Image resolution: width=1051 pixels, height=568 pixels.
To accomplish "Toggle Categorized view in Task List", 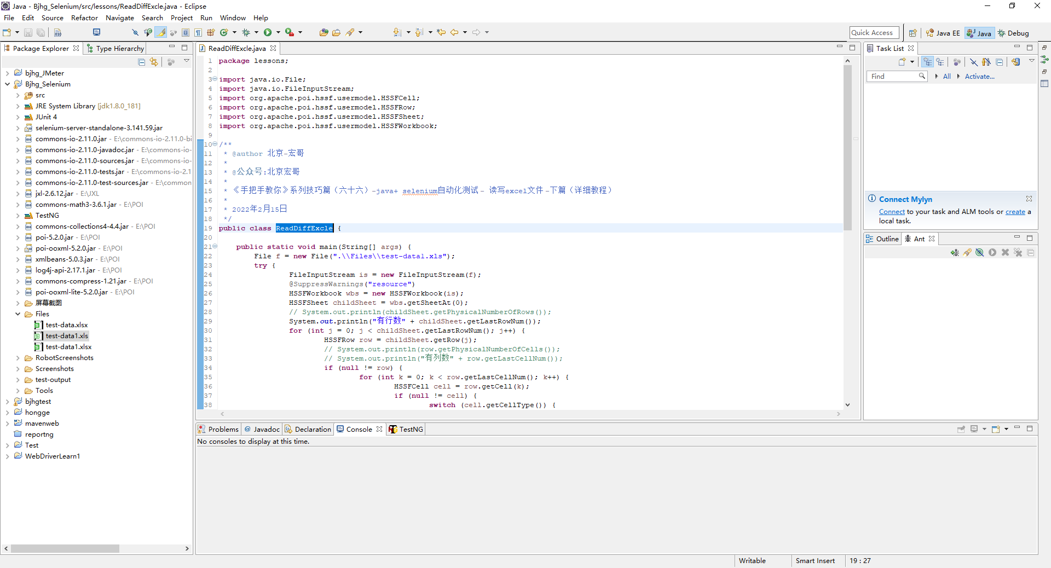I will tap(927, 62).
